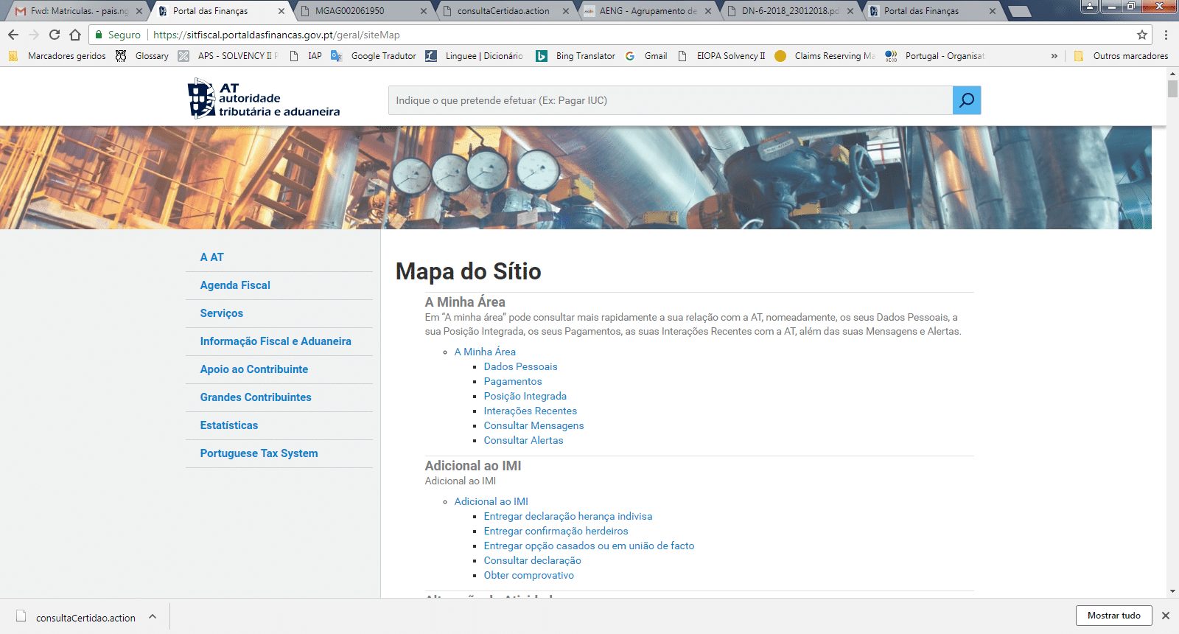The height and width of the screenshot is (634, 1179).
Task: Reload the page with the refresh icon
Action: (55, 35)
